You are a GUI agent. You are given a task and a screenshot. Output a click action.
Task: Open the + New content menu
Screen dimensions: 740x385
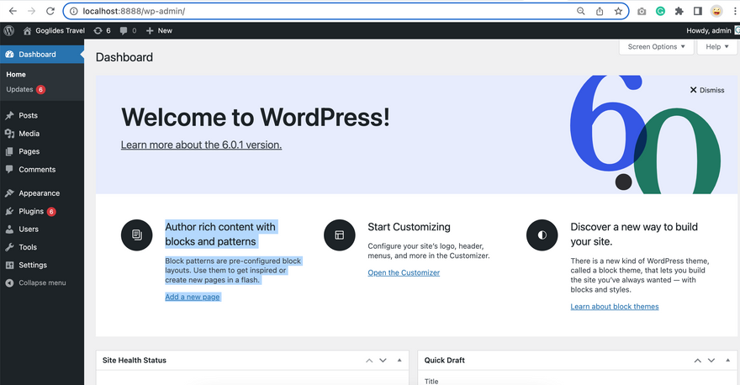point(159,30)
